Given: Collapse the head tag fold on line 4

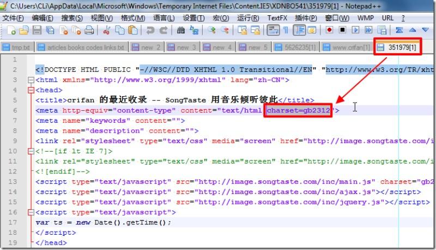Looking at the screenshot, I should click(x=31, y=90).
